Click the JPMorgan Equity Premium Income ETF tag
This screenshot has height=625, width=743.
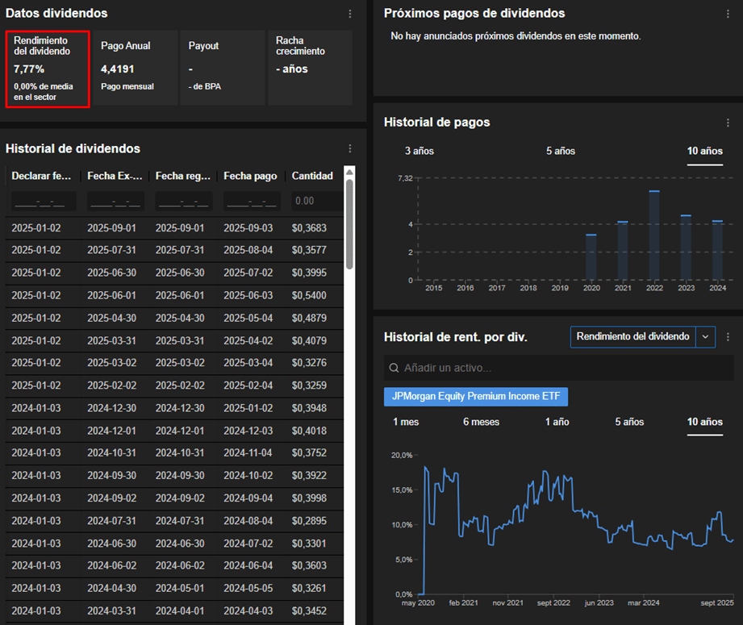[476, 397]
